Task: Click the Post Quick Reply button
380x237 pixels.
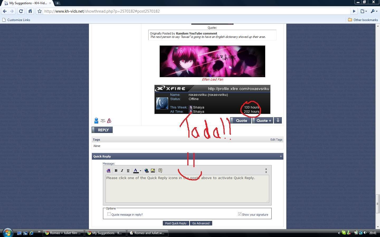Action: (x=176, y=223)
